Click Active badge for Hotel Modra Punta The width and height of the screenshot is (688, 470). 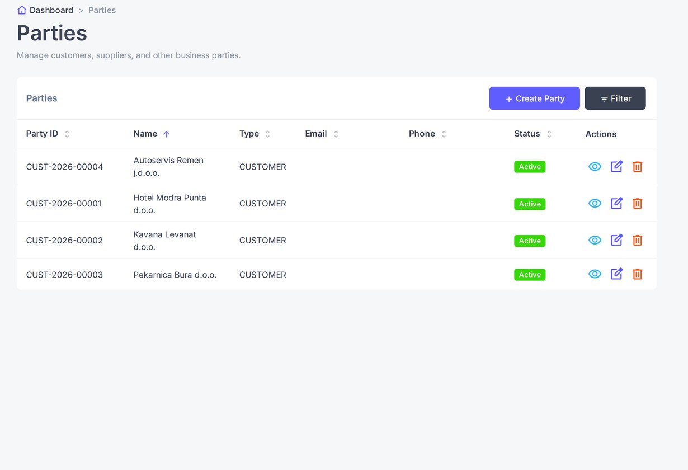(530, 204)
